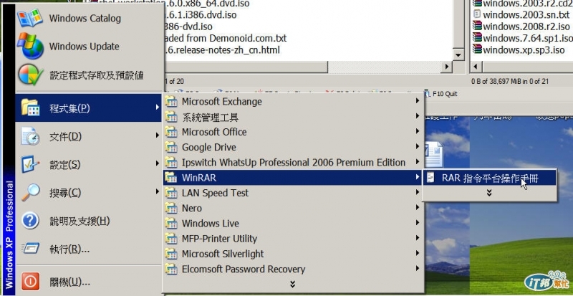Open Windows Catalog from Start menu
This screenshot has height=296, width=573.
click(89, 19)
